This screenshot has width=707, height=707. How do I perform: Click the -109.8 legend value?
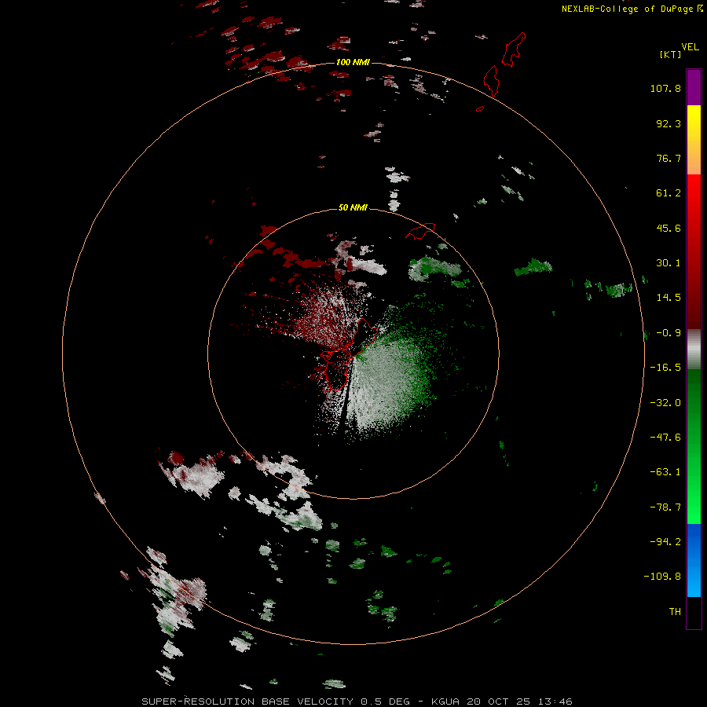pyautogui.click(x=662, y=577)
